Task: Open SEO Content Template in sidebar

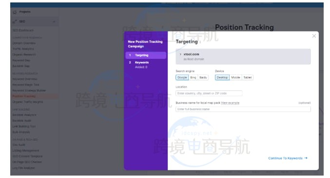Action: 27,157
